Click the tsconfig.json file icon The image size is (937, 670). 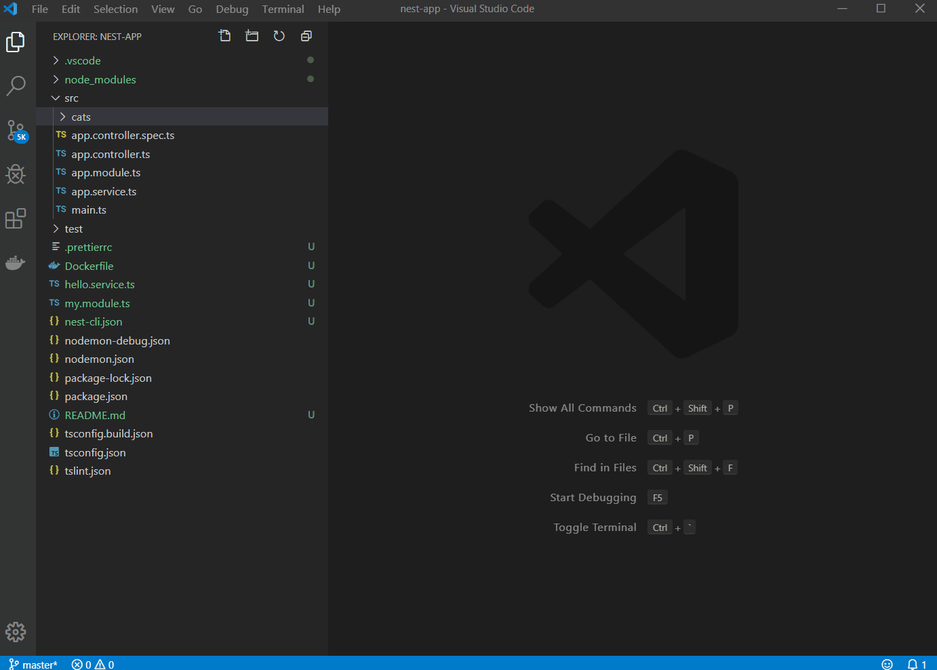click(x=54, y=452)
